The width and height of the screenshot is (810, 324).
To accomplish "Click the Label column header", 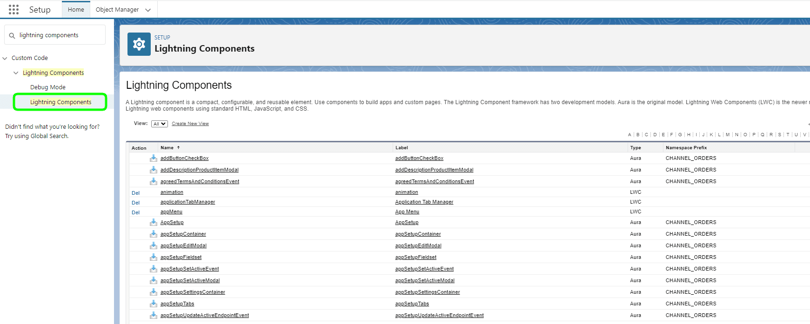I will (x=402, y=148).
